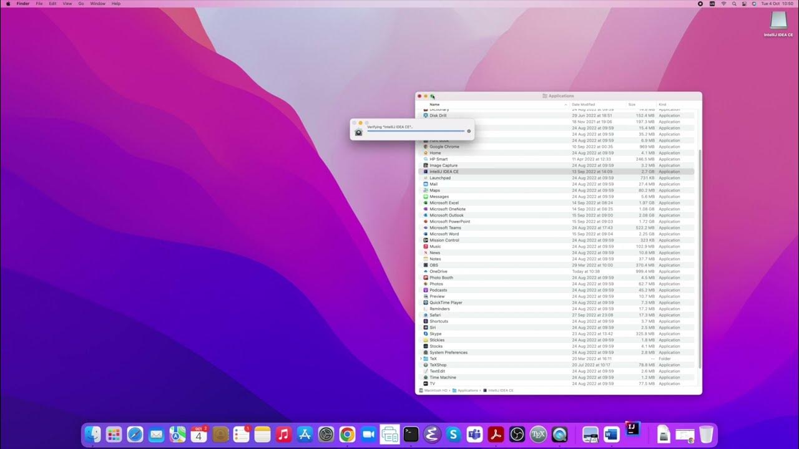Open QuickTime Player in the Dock
This screenshot has width=799, height=449.
tap(559, 435)
